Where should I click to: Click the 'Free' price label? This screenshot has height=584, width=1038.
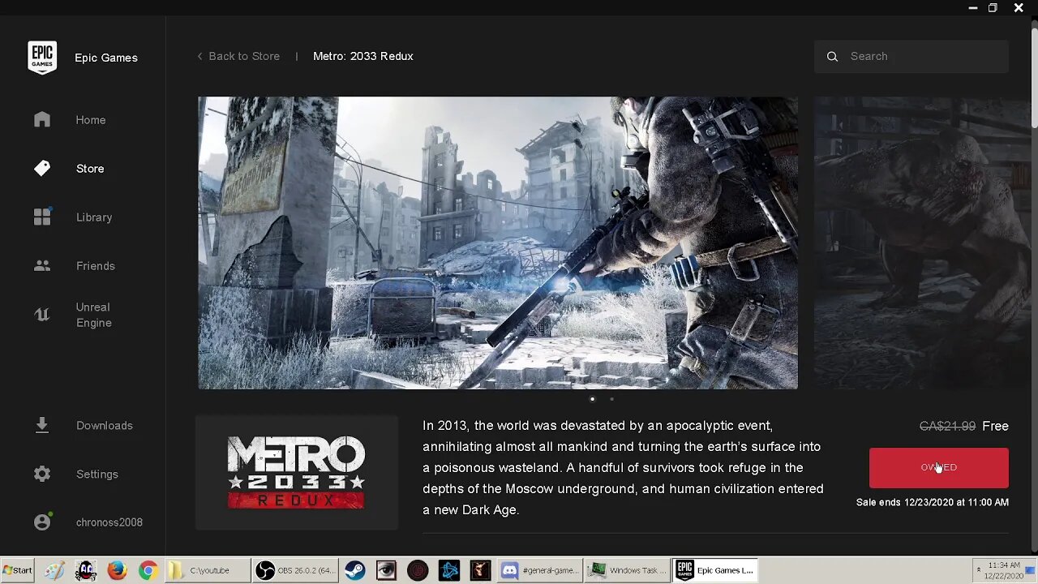[x=995, y=426]
